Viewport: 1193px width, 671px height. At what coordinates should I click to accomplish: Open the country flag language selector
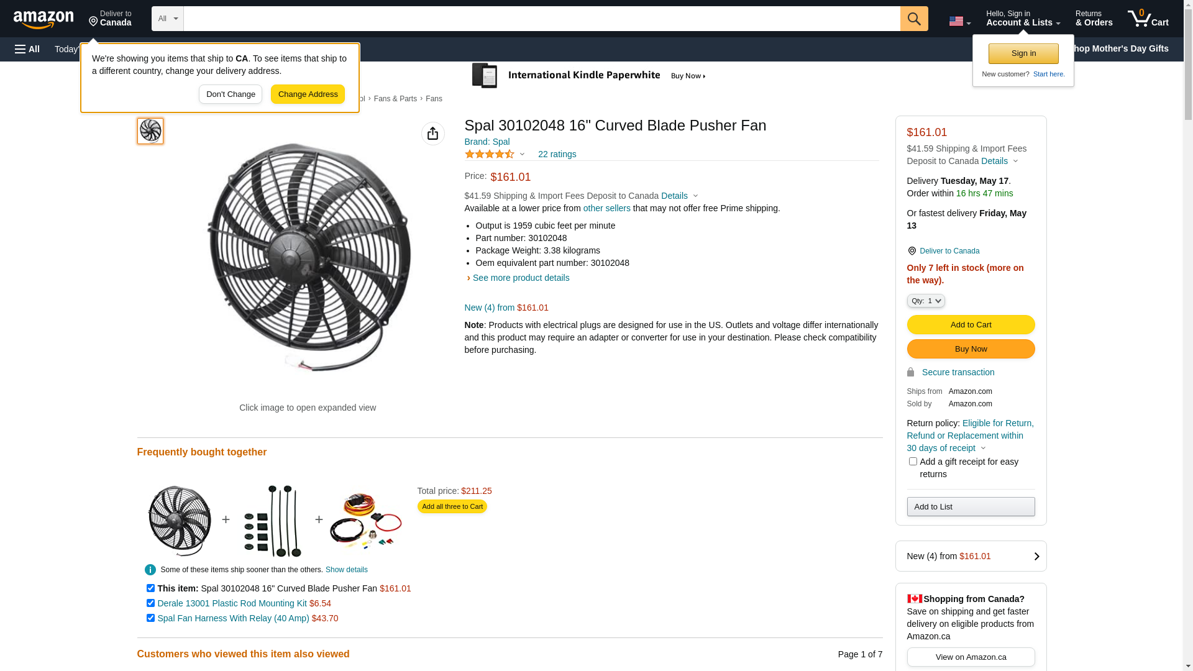click(x=959, y=21)
